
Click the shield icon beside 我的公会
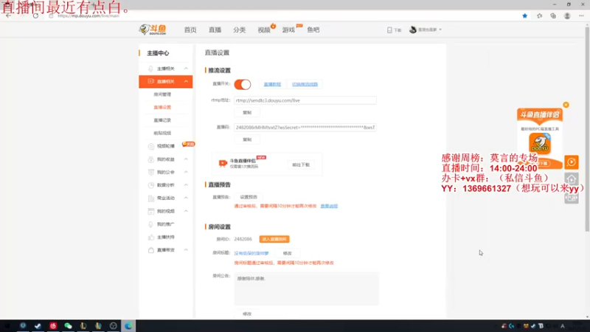click(151, 172)
